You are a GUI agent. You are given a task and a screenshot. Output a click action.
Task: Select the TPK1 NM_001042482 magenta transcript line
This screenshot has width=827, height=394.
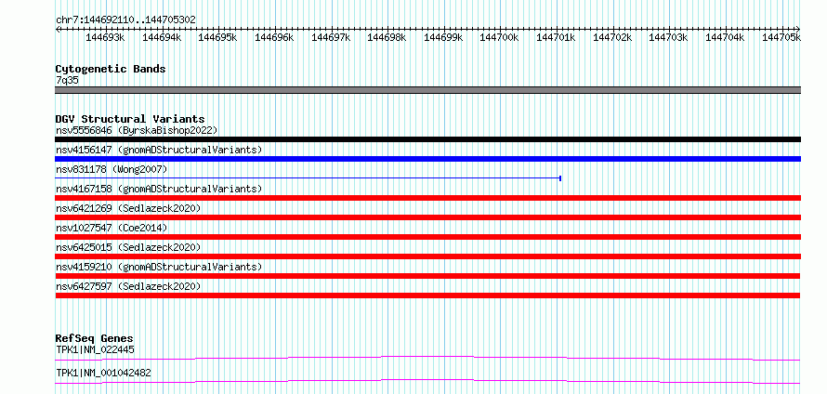(427, 381)
